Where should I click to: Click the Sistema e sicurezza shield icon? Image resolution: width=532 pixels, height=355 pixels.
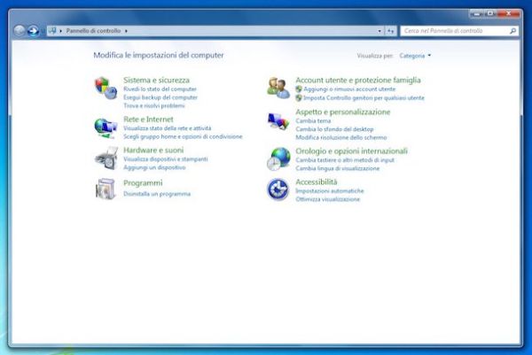click(105, 88)
